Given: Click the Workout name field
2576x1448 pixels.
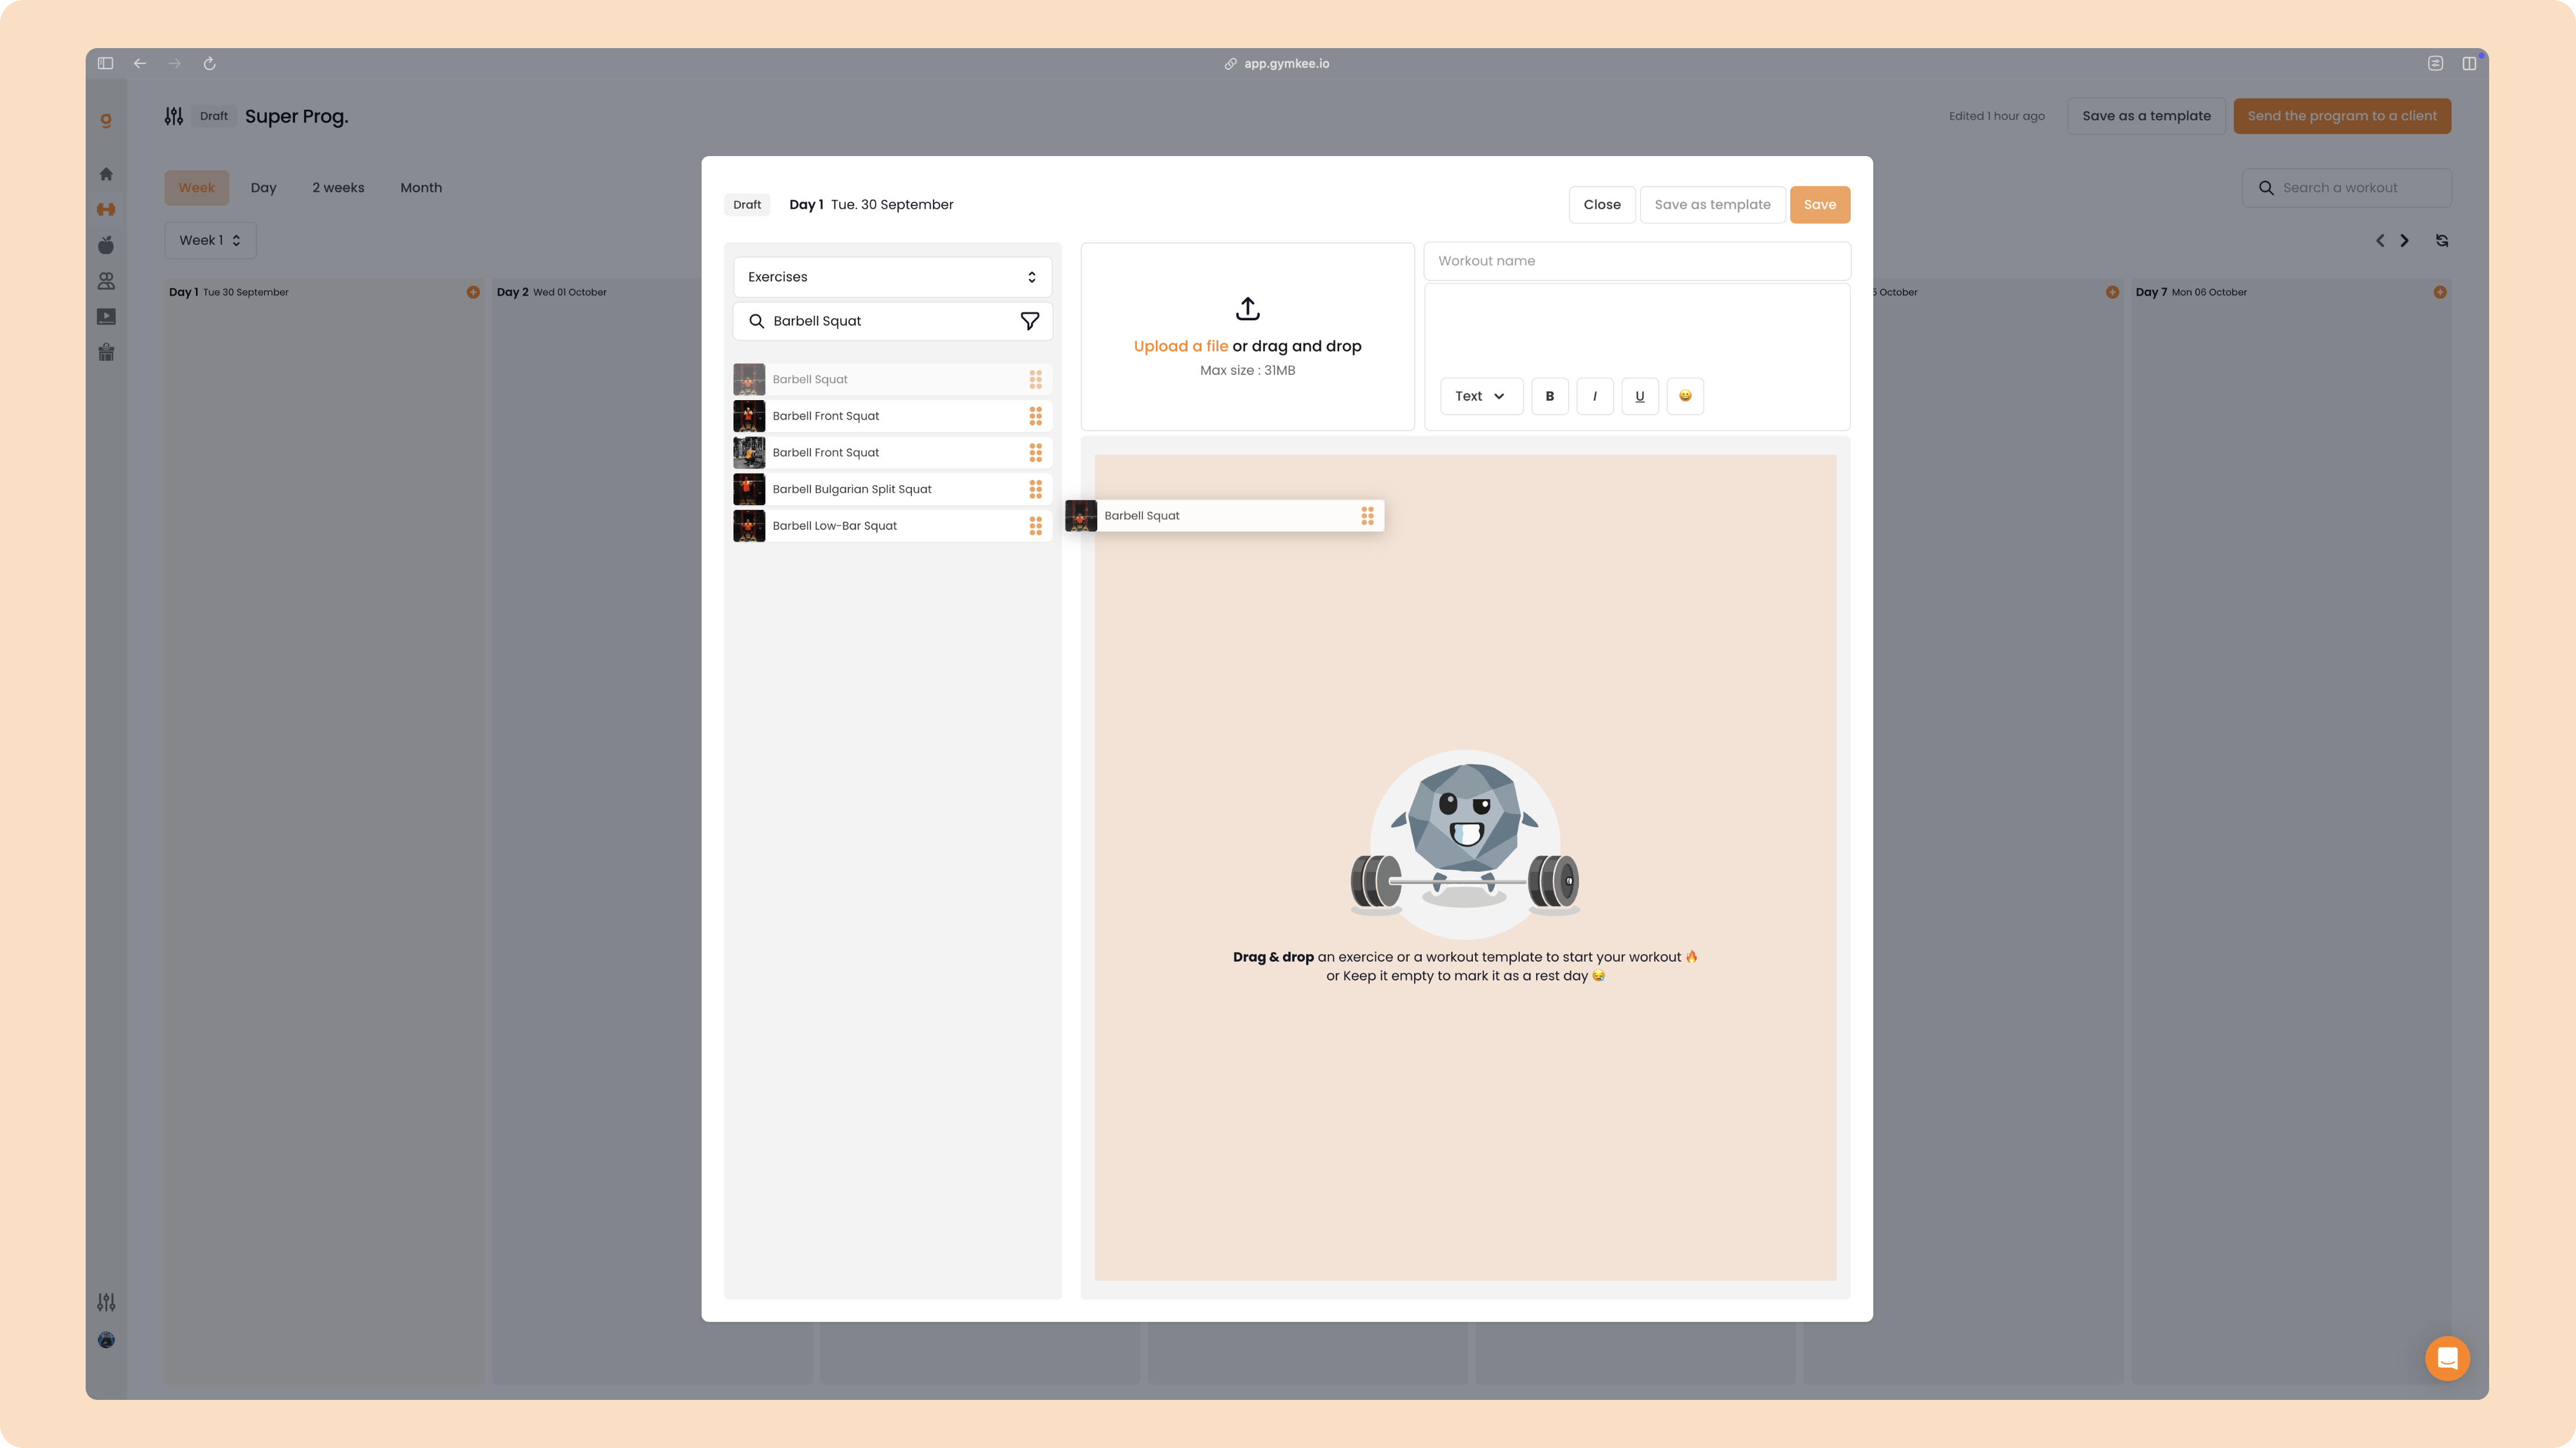Looking at the screenshot, I should (x=1636, y=261).
